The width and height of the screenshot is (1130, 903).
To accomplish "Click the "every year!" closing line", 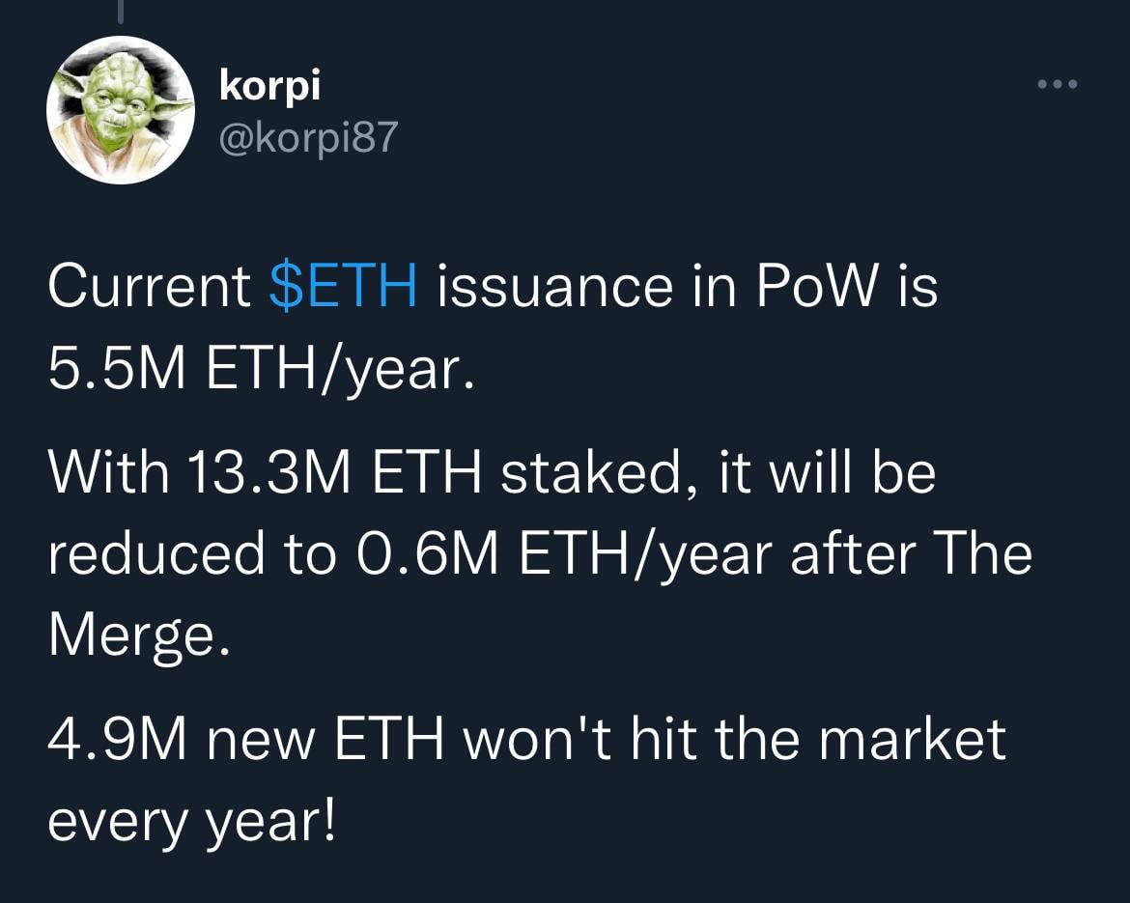I will click(x=191, y=823).
